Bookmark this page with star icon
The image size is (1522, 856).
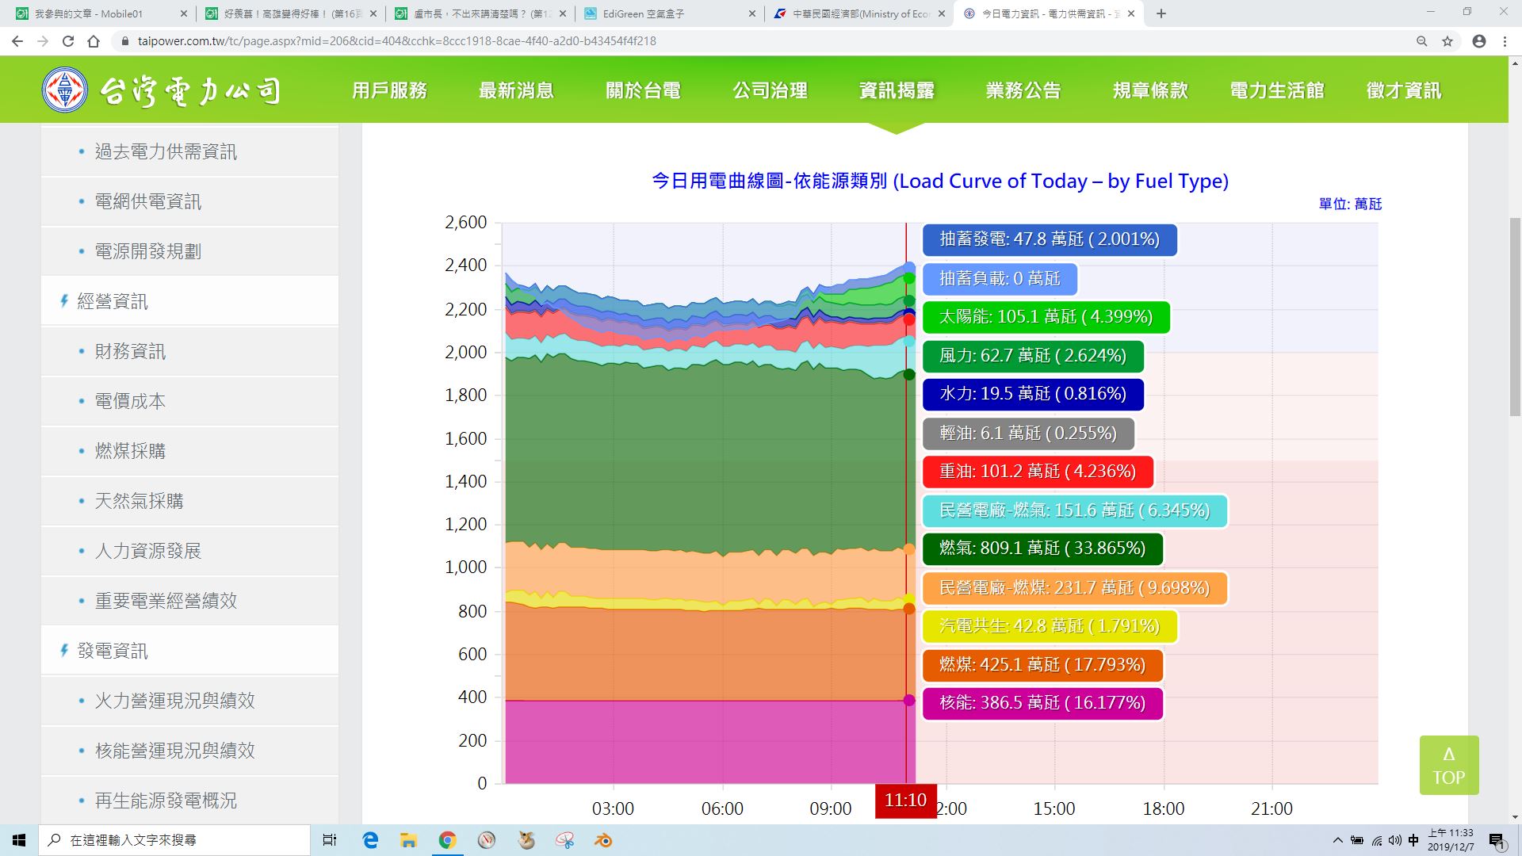(x=1447, y=41)
